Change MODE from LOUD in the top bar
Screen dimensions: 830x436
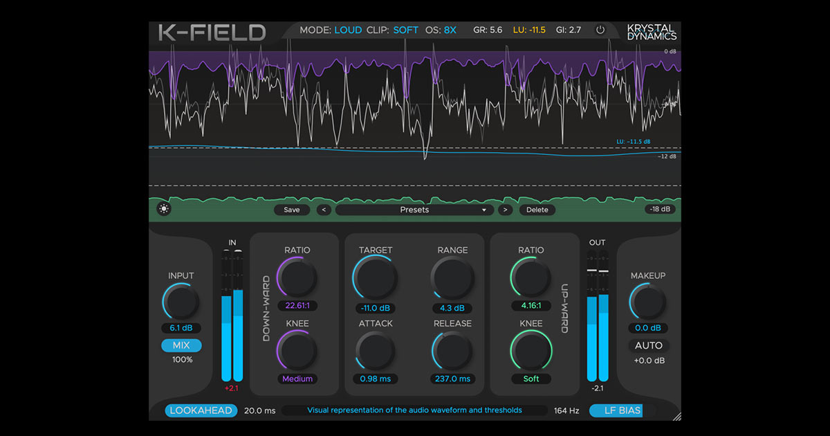(x=348, y=30)
